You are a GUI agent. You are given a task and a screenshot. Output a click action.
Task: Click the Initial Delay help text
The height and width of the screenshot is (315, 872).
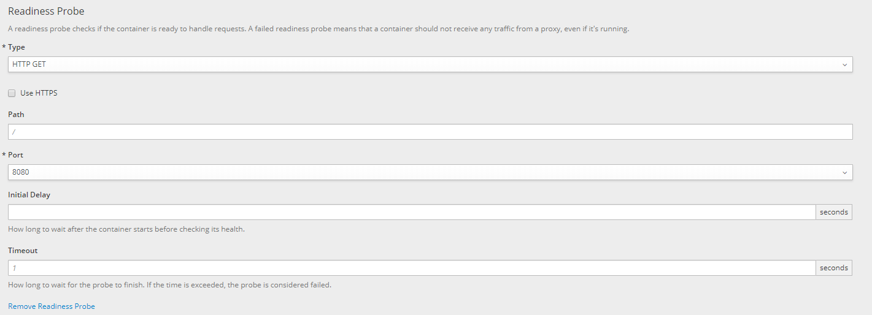(126, 229)
